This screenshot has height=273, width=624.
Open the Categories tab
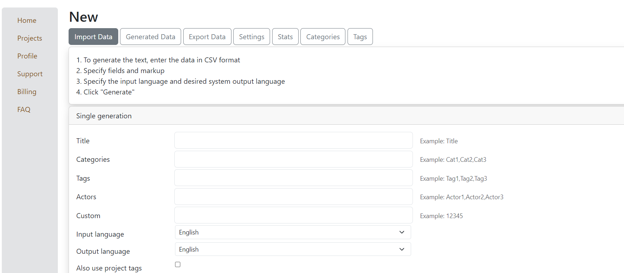[323, 37]
